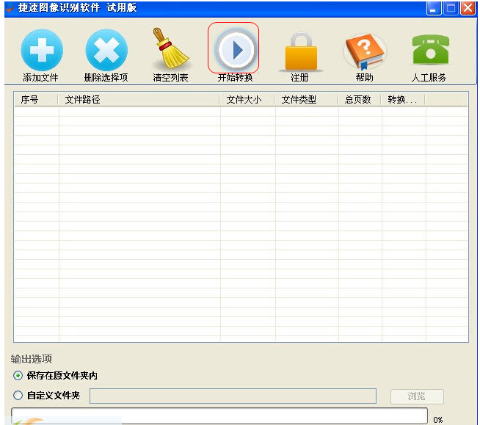The height and width of the screenshot is (425, 480).
Task: Click the 总页数 column header
Action: point(360,100)
